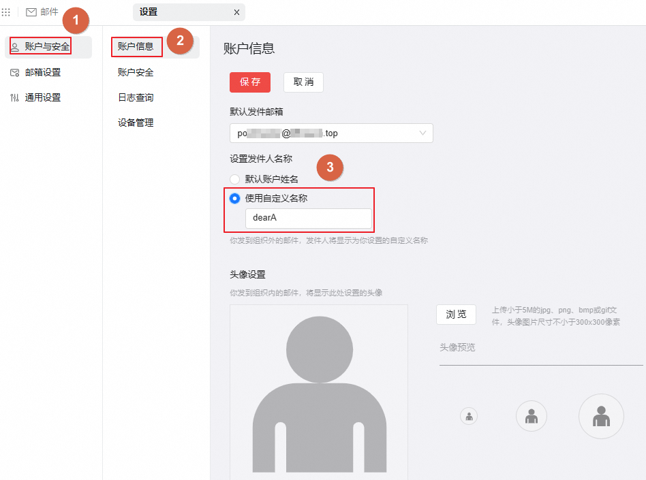Viewport: 646px width, 480px height.
Task: Click the custom name input showing dearA
Action: coord(308,218)
